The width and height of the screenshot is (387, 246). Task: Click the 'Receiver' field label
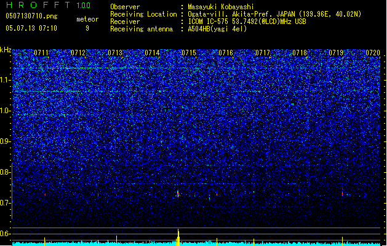click(x=125, y=22)
